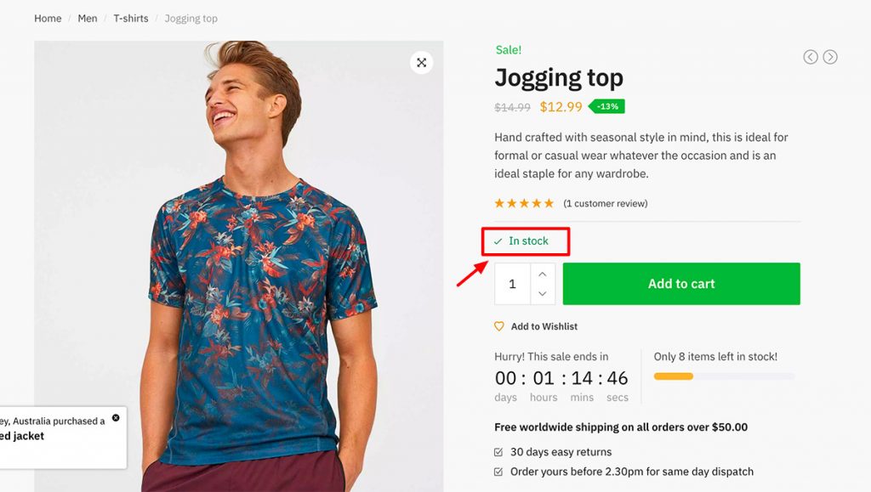
Task: Open the previous product using the left circle arrow
Action: (x=810, y=56)
